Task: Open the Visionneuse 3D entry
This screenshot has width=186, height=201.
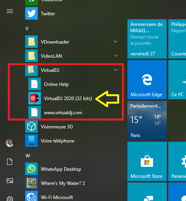Action: 73,126
